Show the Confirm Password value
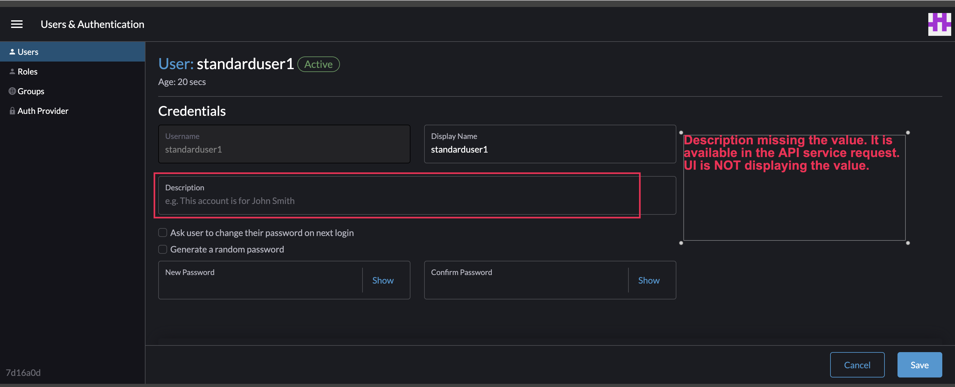955x387 pixels. pos(648,280)
